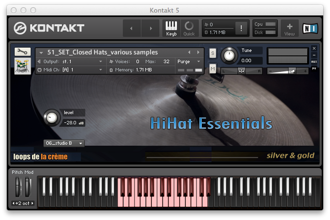Open the 06_studio B dropdown
330x220 pixels.
coord(64,143)
